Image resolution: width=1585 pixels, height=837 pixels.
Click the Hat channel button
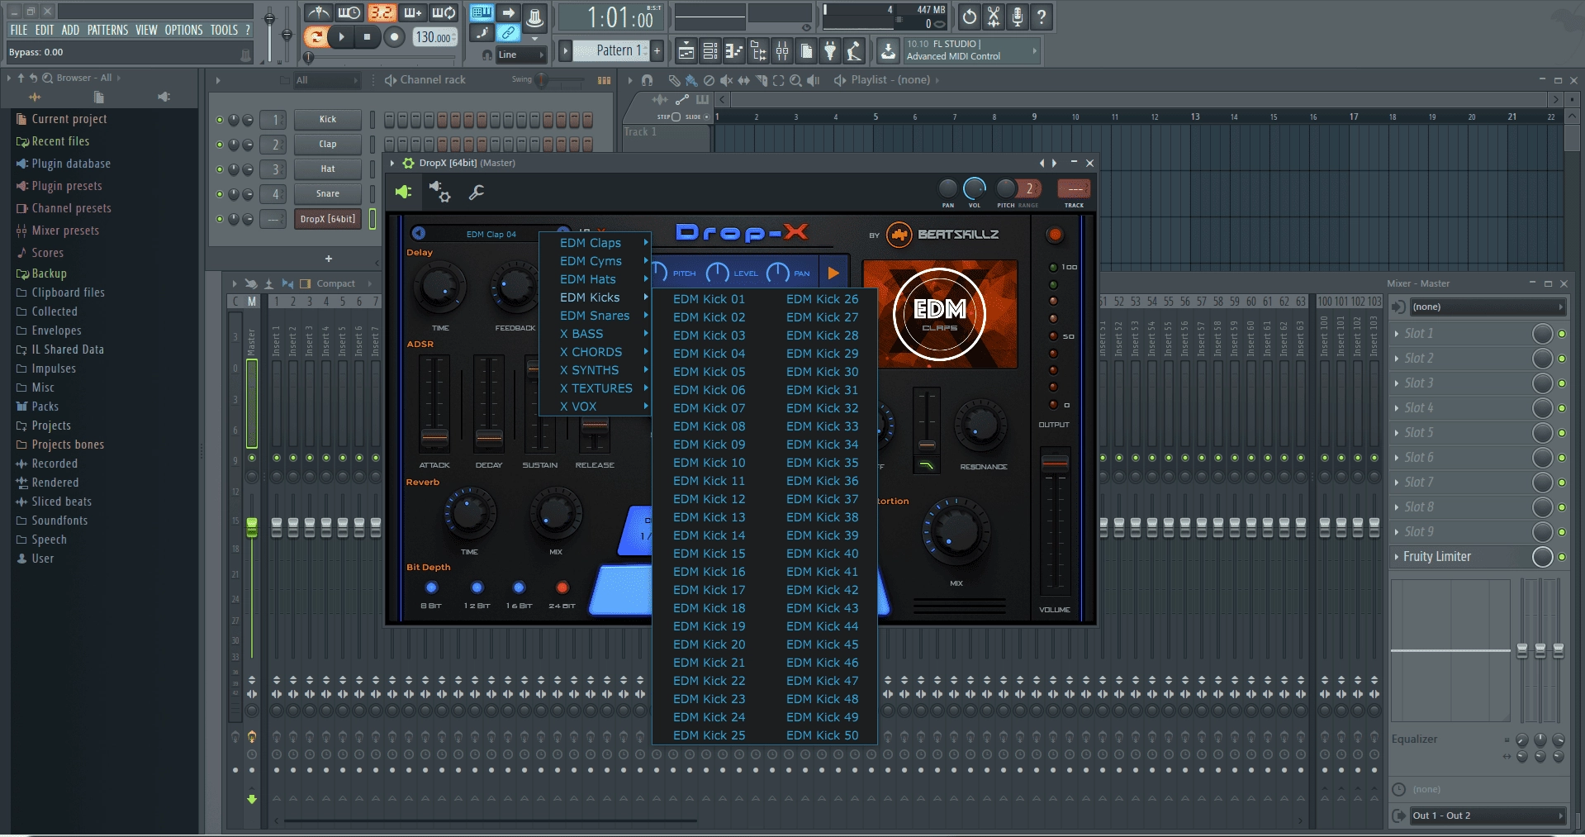pyautogui.click(x=328, y=169)
